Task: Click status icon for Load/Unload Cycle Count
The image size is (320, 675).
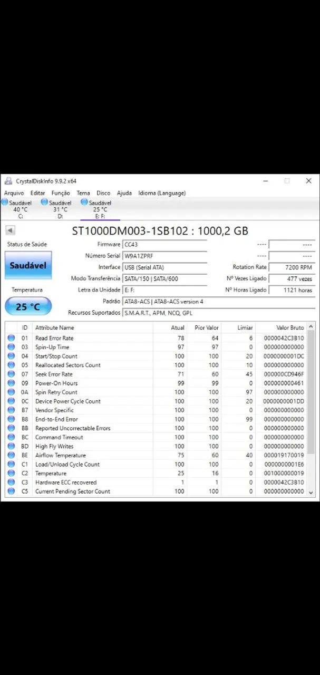Action: click(11, 464)
